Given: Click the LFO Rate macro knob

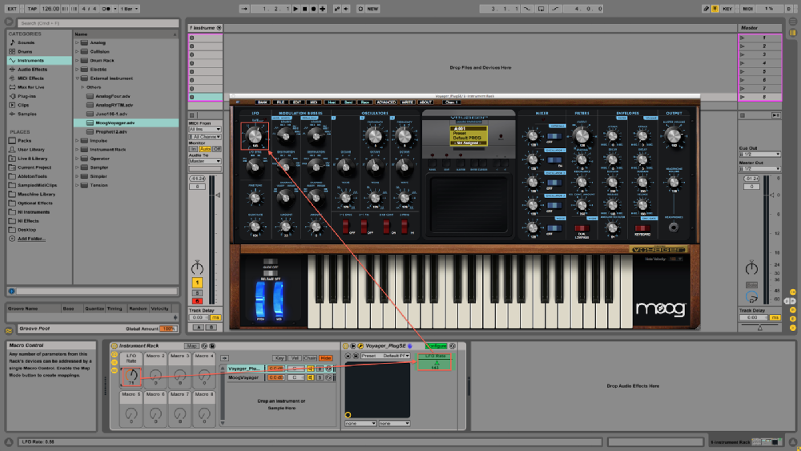Looking at the screenshot, I should coord(131,374).
